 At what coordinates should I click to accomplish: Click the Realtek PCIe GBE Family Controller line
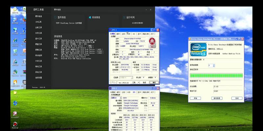pyautogui.click(x=76, y=59)
